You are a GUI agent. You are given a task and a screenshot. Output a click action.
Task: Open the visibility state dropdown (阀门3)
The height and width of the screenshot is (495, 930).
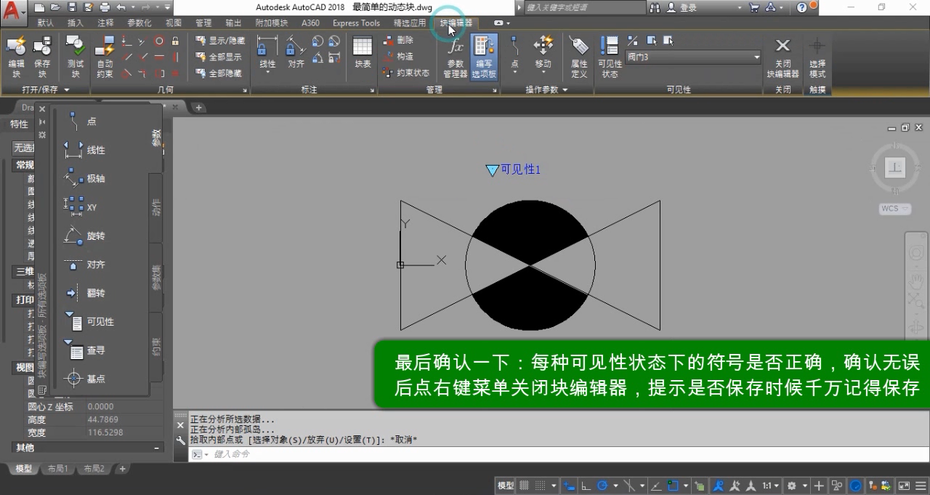coord(693,57)
